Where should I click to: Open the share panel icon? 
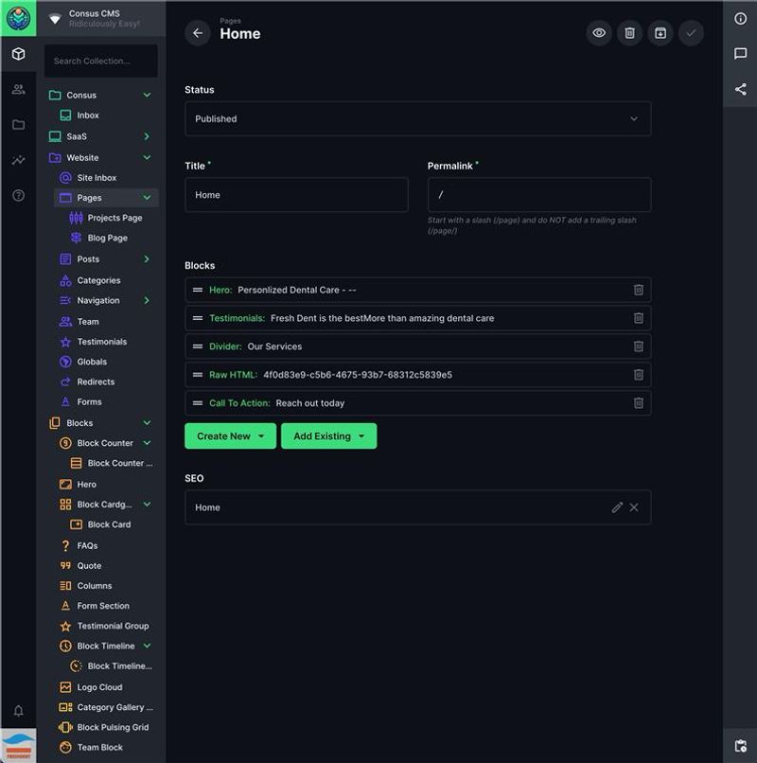tap(740, 89)
